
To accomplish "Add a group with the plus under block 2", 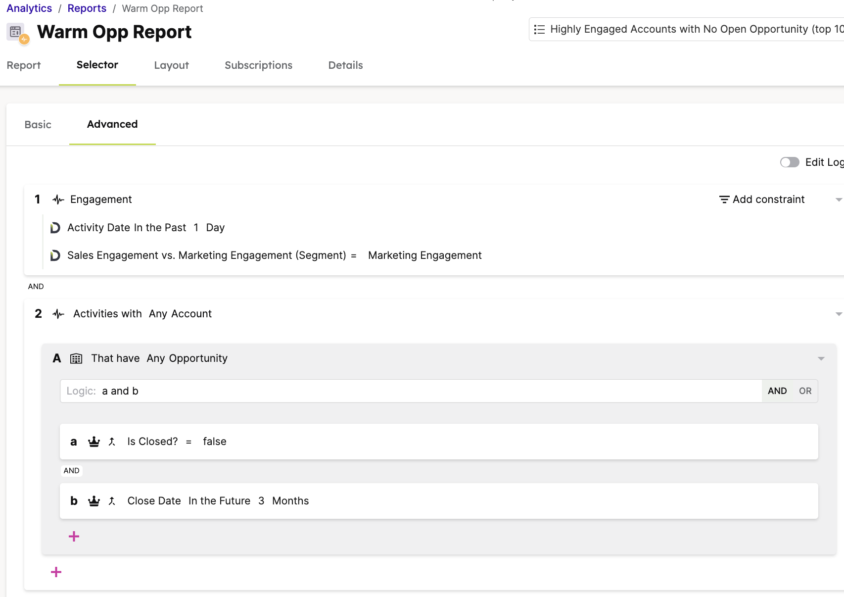I will pos(56,572).
